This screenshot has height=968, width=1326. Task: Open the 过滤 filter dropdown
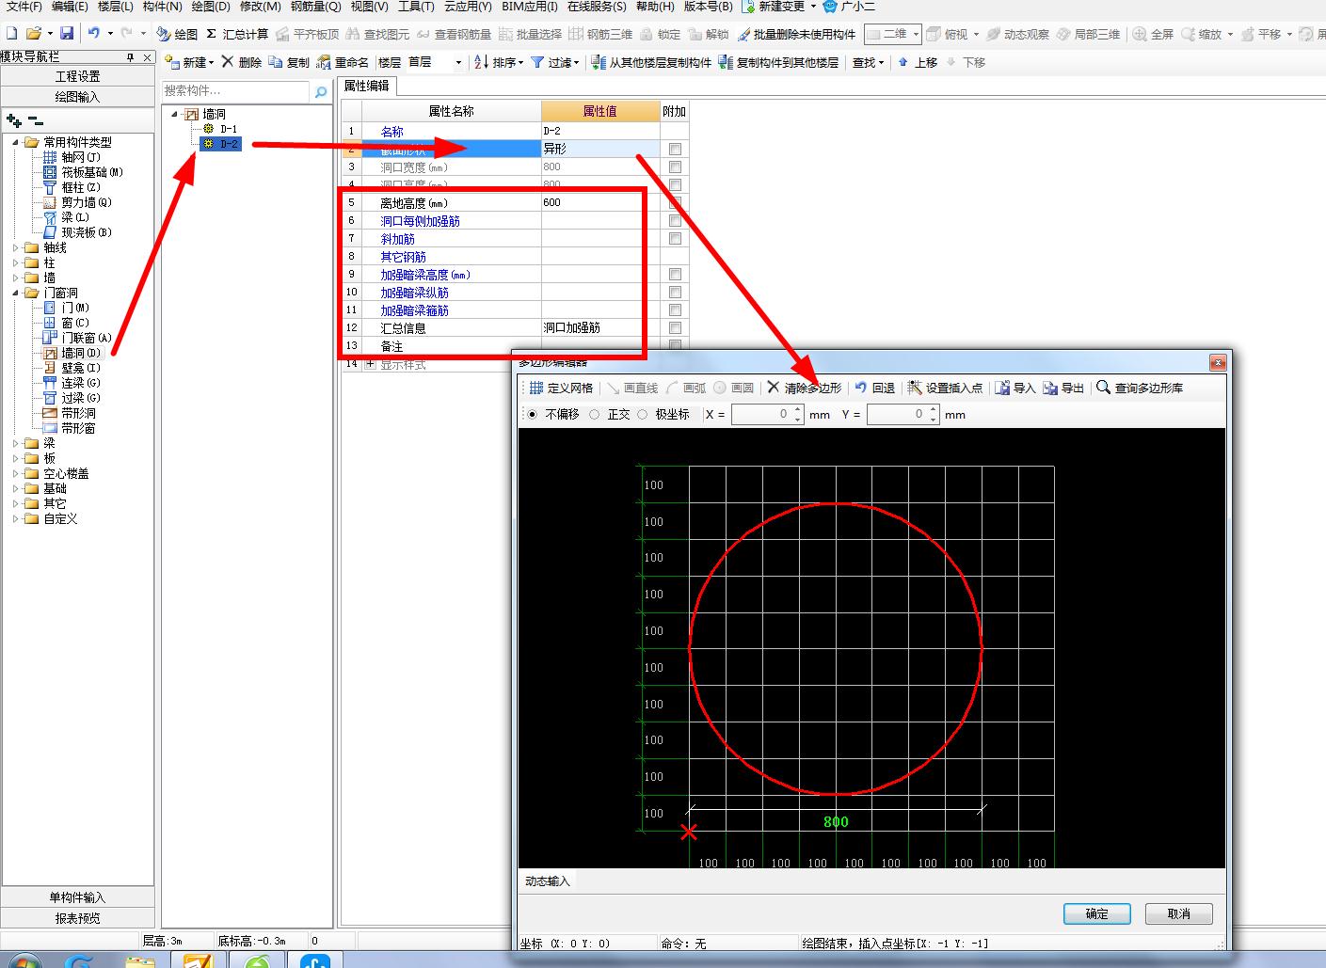555,62
